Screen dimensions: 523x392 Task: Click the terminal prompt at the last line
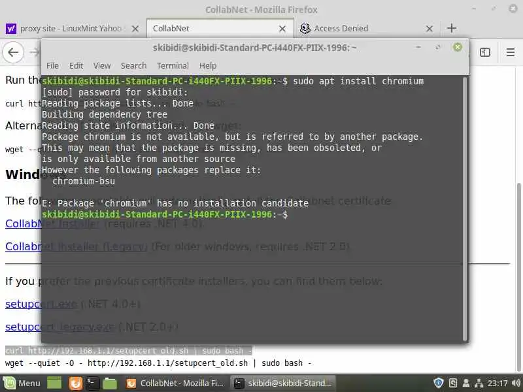pyautogui.click(x=165, y=214)
